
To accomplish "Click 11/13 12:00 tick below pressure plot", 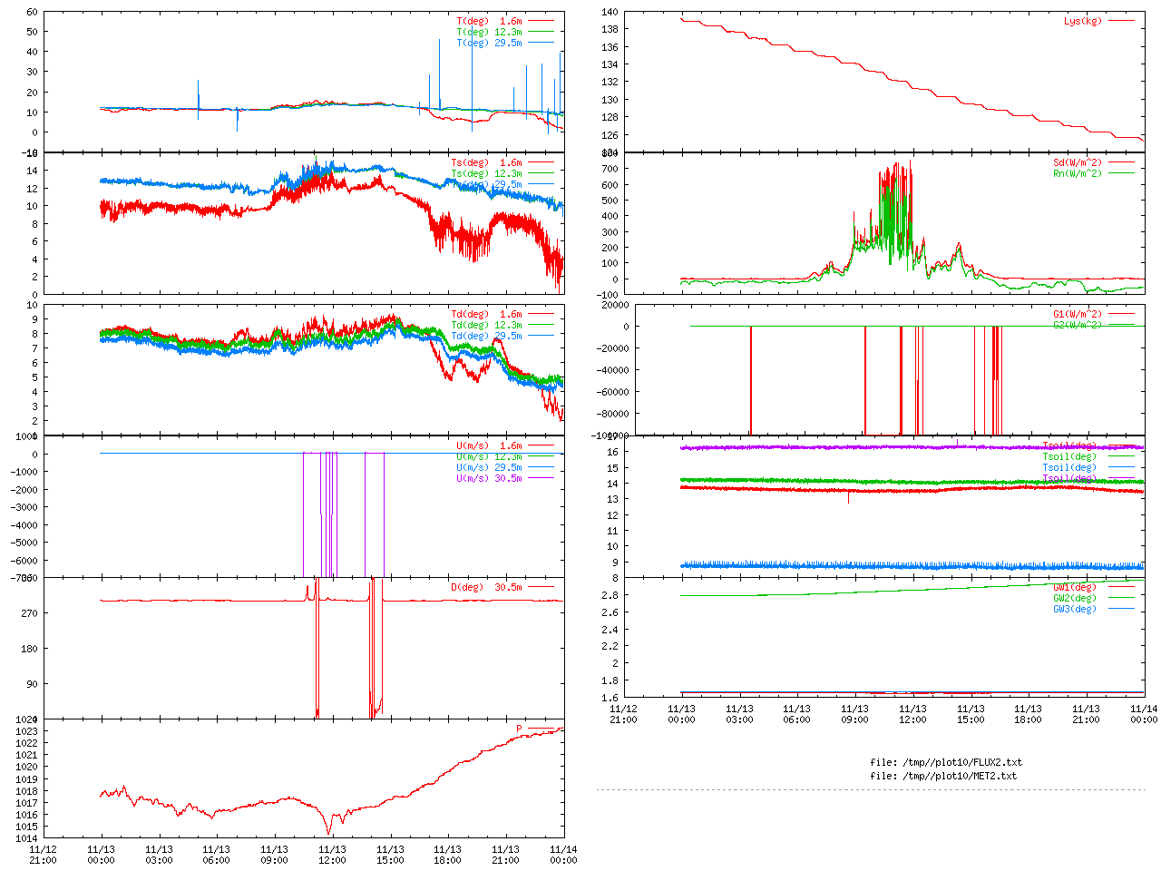I will [x=332, y=855].
